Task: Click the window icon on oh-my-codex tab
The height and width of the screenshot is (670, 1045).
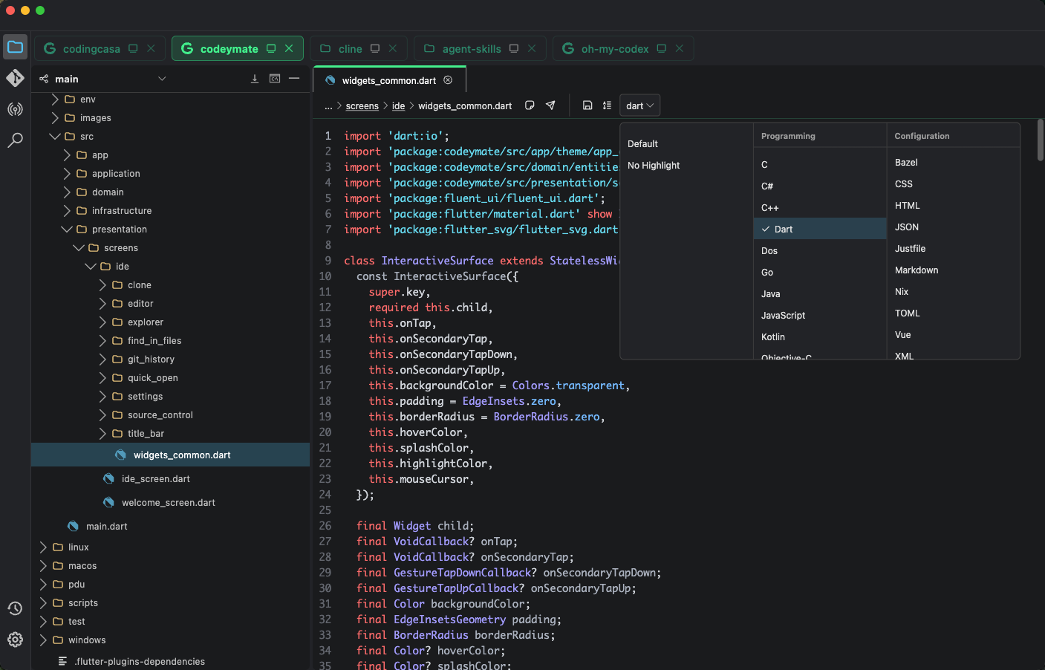Action: coord(662,48)
